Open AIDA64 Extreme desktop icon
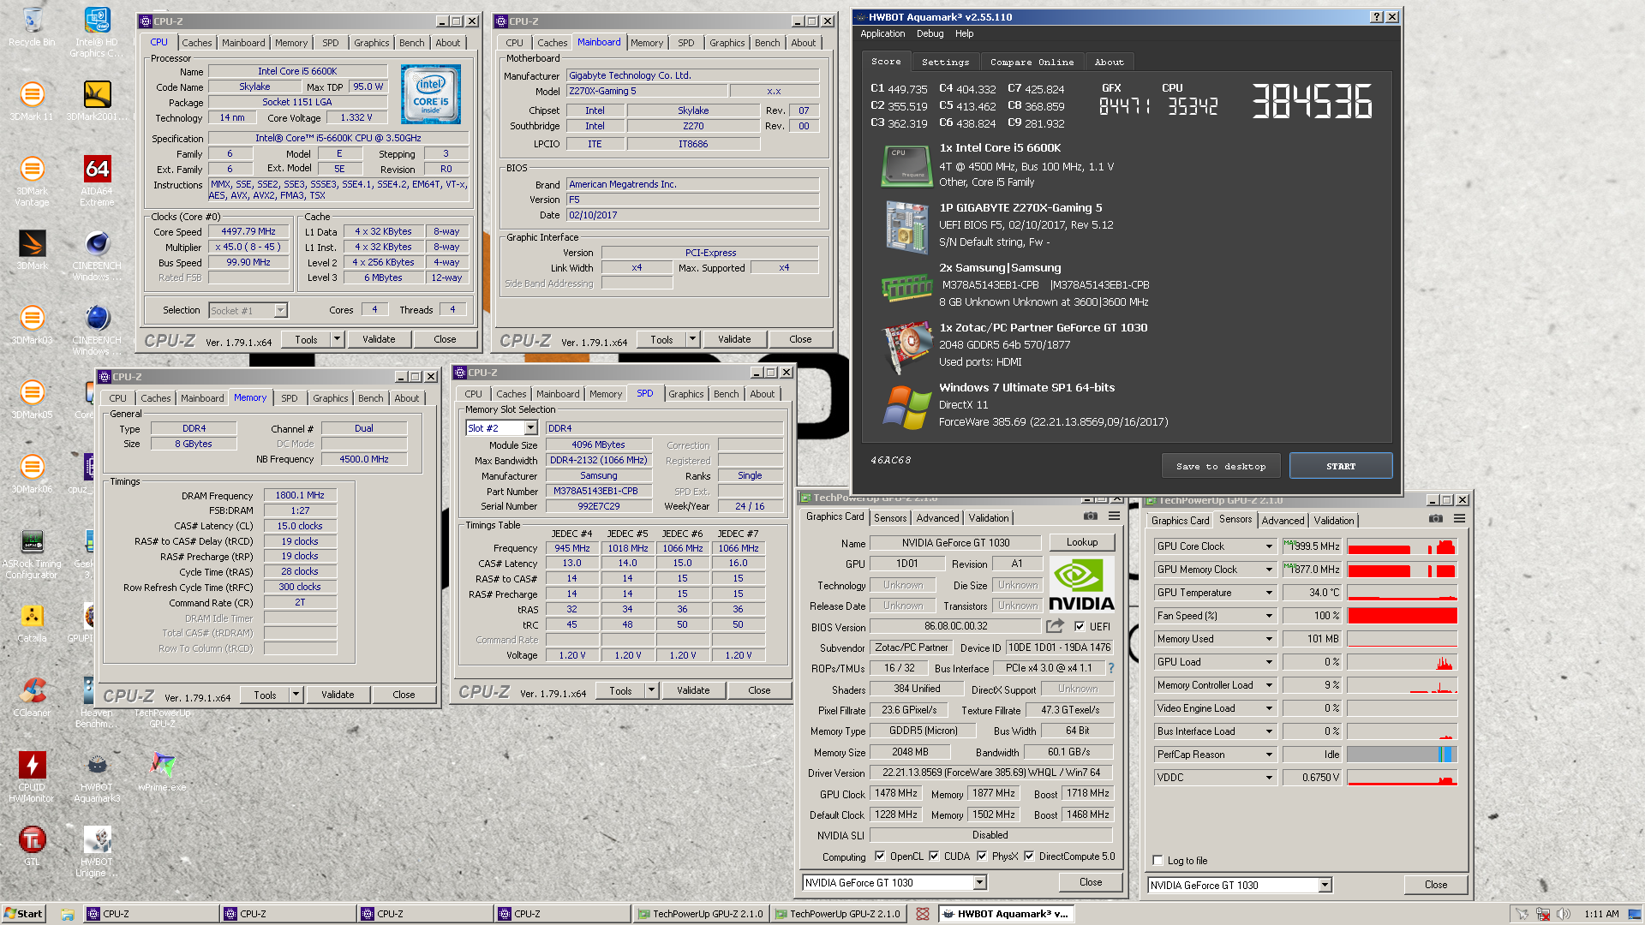 [97, 180]
